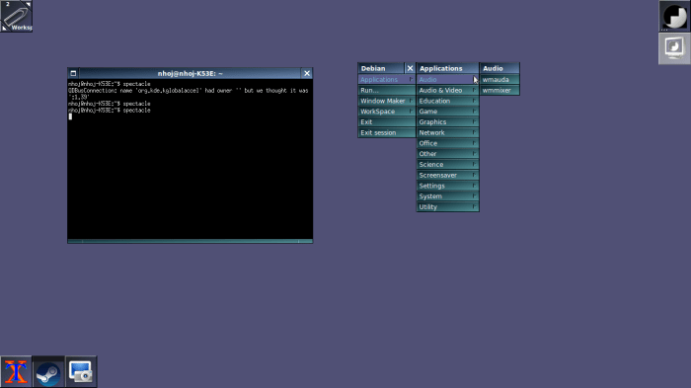Click the Debian menu title bar
The width and height of the screenshot is (691, 388).
point(381,68)
